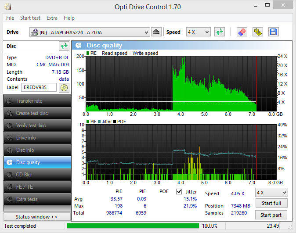296x233 pixels.
Task: Open the Help menu
Action: (x=69, y=18)
